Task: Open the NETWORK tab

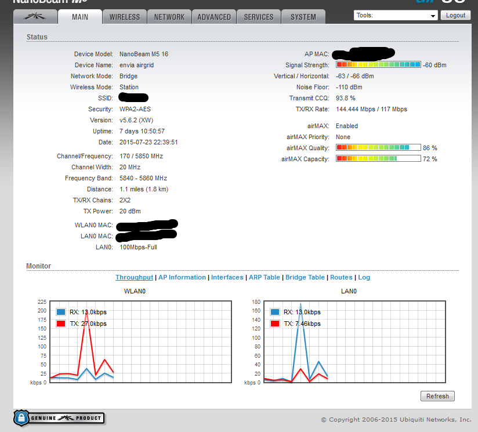Action: click(x=169, y=17)
